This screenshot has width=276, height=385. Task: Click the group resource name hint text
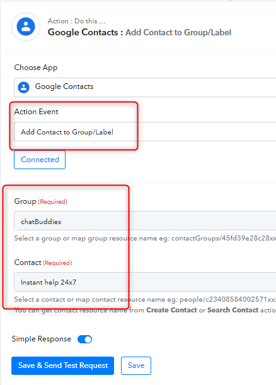click(x=145, y=238)
